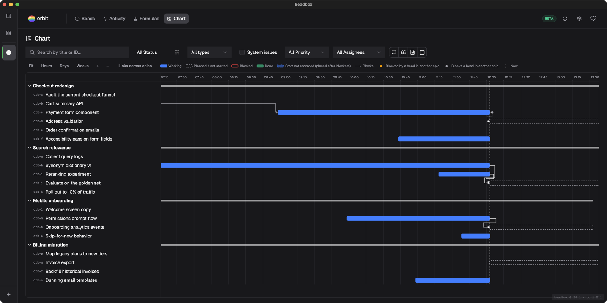Switch to the Formulas tab

pos(146,19)
